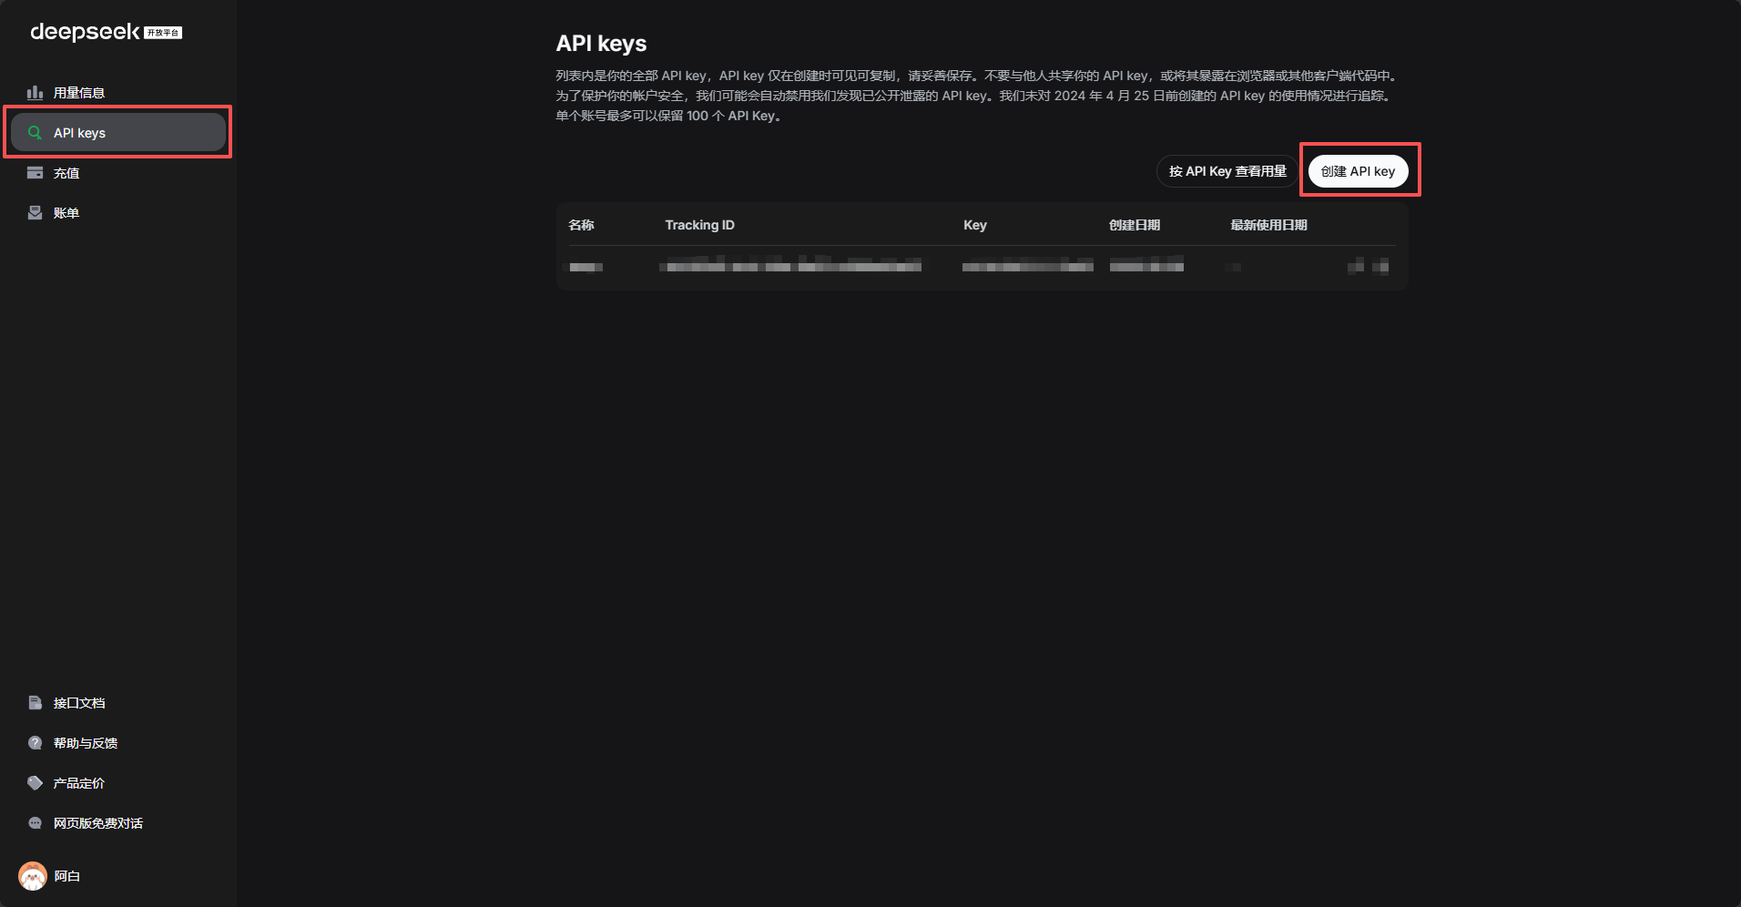Click 按 API Key 查看用量 button

pos(1227,171)
